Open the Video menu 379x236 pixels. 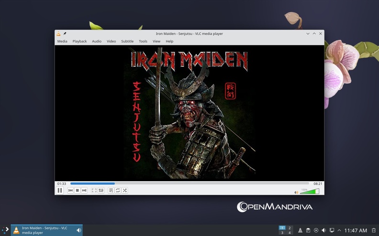click(x=111, y=41)
